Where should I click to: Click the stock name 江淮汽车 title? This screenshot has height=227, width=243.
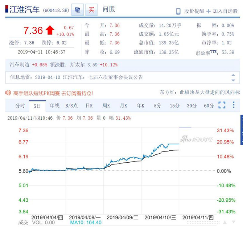click(25, 9)
